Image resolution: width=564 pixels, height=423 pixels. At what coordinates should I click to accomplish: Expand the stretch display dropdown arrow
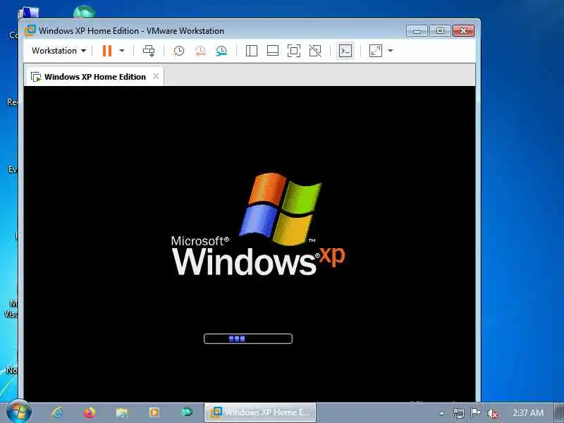[391, 51]
